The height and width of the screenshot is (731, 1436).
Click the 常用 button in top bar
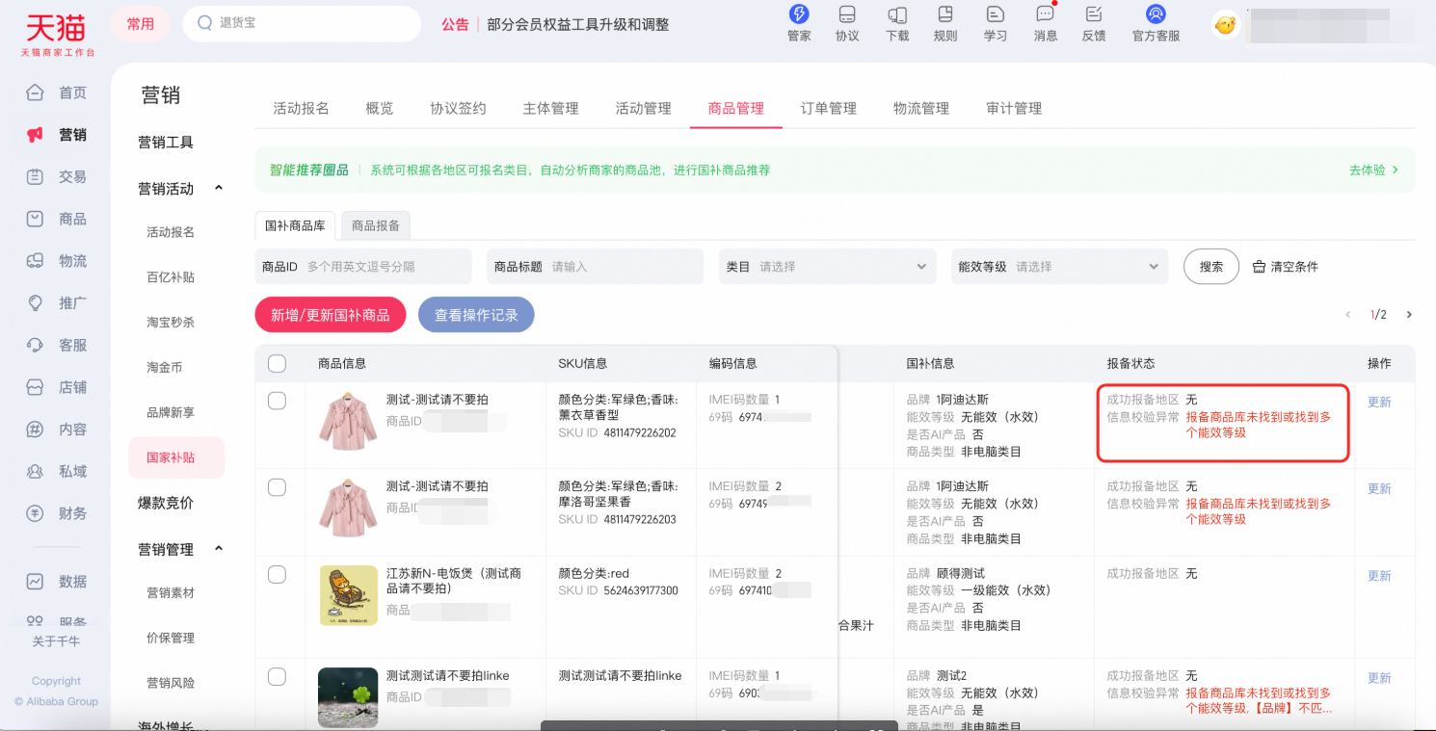tap(141, 24)
